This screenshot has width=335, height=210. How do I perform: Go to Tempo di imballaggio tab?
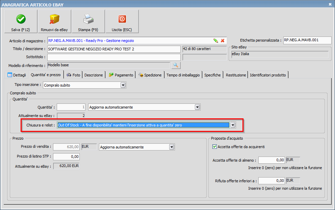(183, 75)
